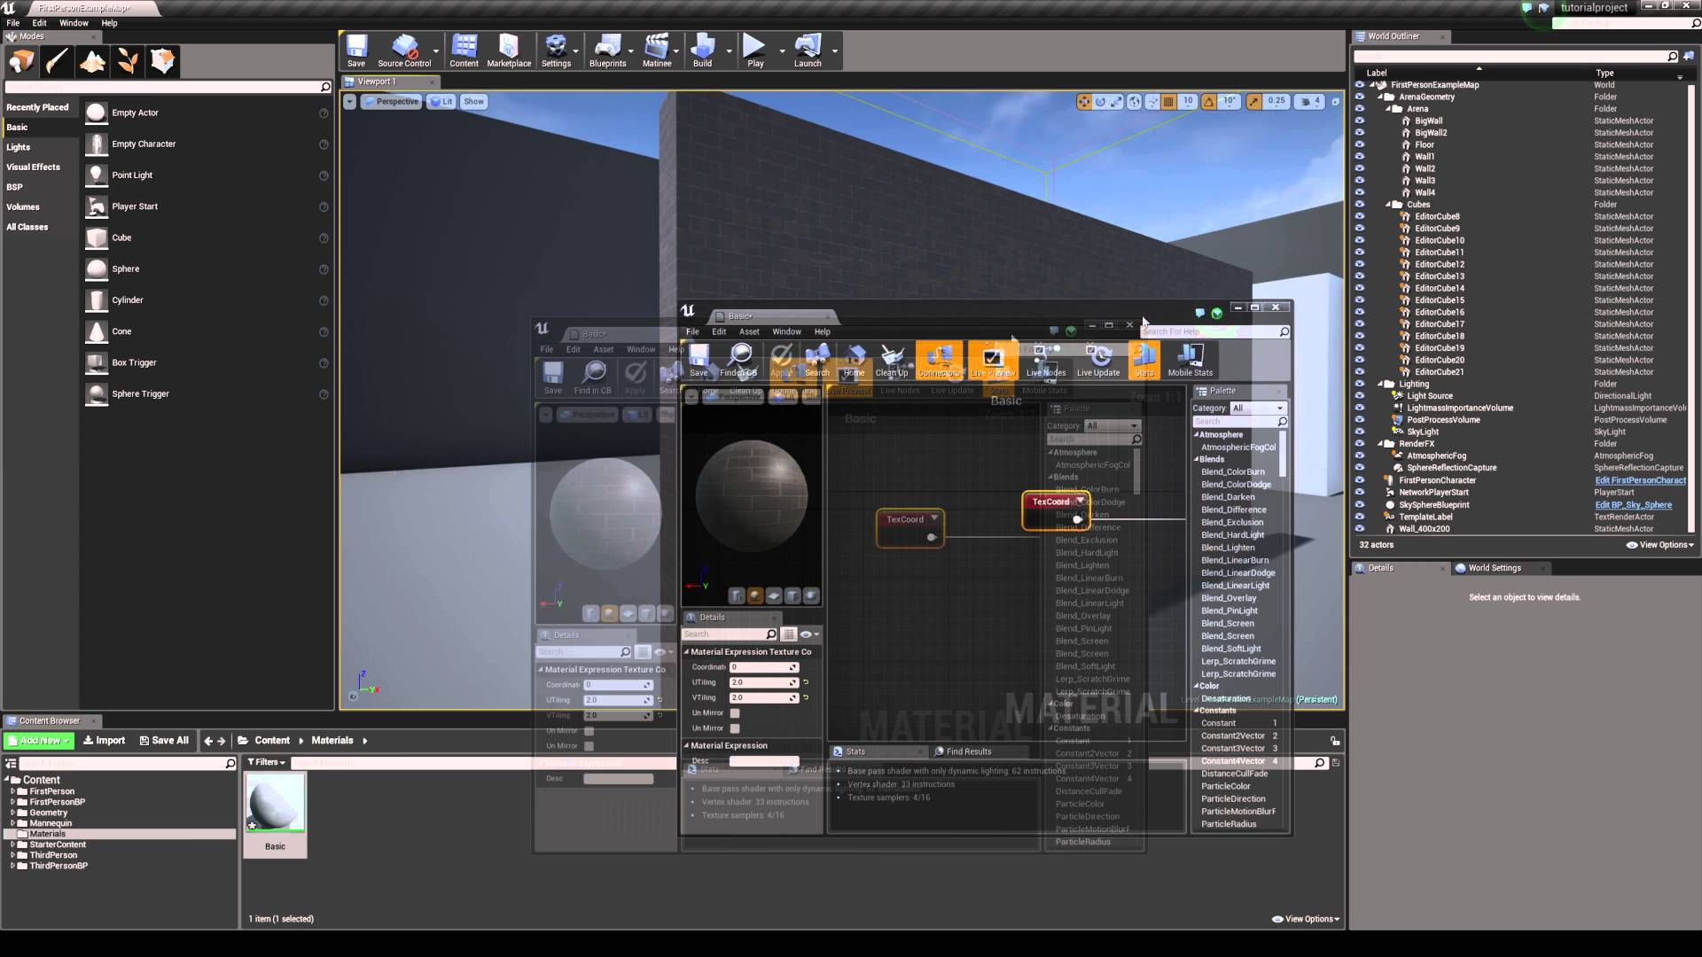Open the Category dropdown in the Palette

click(1259, 408)
